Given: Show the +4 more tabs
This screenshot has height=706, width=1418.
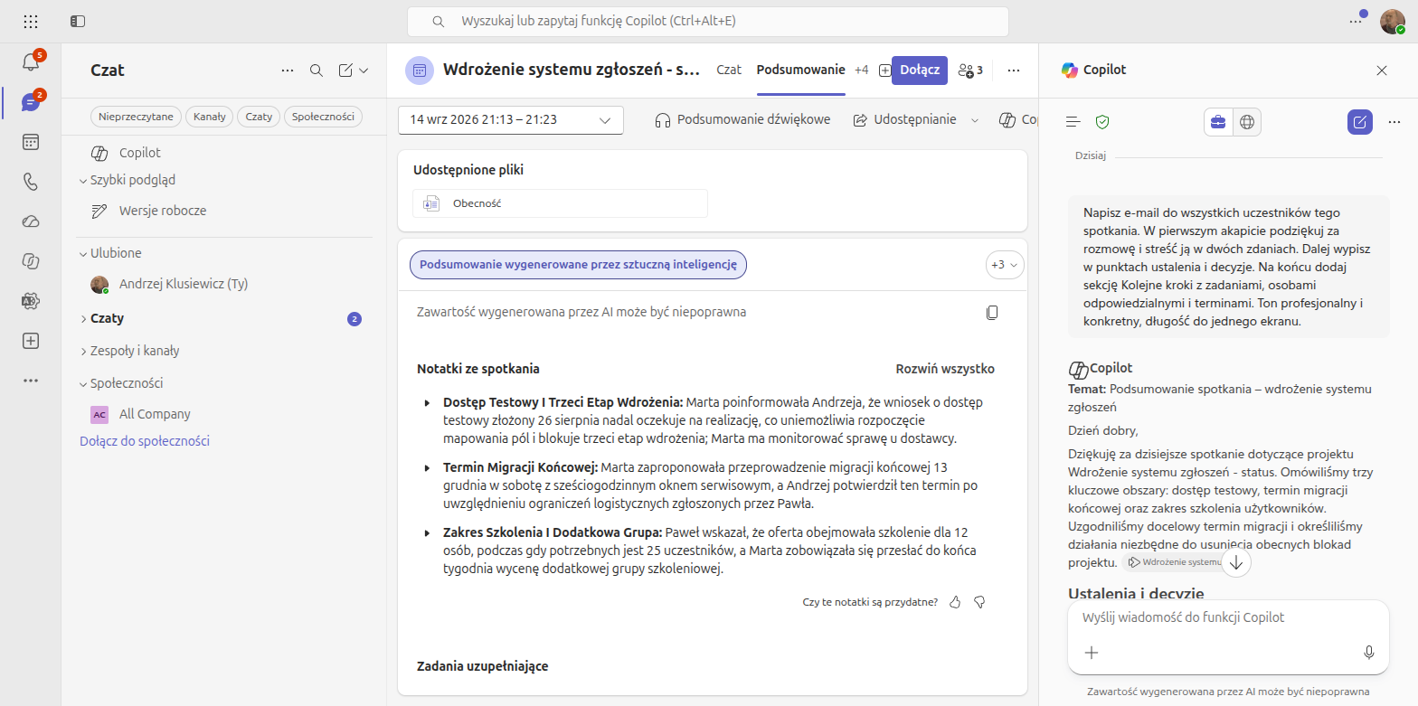Looking at the screenshot, I should [x=861, y=70].
